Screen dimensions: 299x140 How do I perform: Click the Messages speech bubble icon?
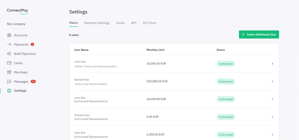pos(9,82)
